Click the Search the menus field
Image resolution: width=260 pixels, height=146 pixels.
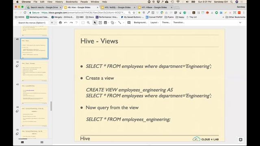point(32,23)
